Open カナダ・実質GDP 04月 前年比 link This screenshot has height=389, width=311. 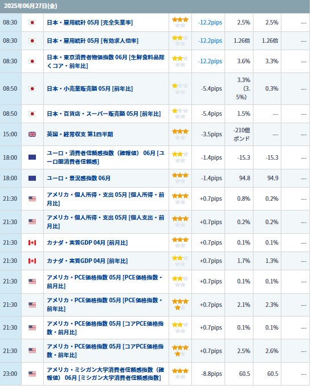pyautogui.click(x=87, y=261)
